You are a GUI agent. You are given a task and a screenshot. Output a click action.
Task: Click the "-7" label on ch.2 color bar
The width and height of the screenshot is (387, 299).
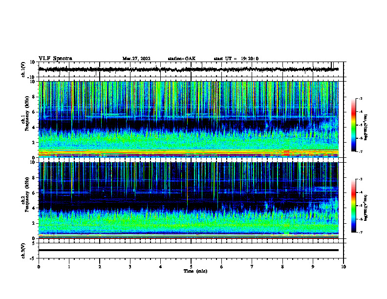361,233
